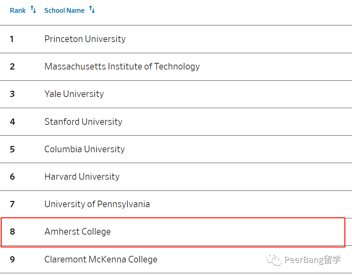Screen dimensions: 352x276
Task: Click rank number 9 cell
Action: tap(12, 259)
